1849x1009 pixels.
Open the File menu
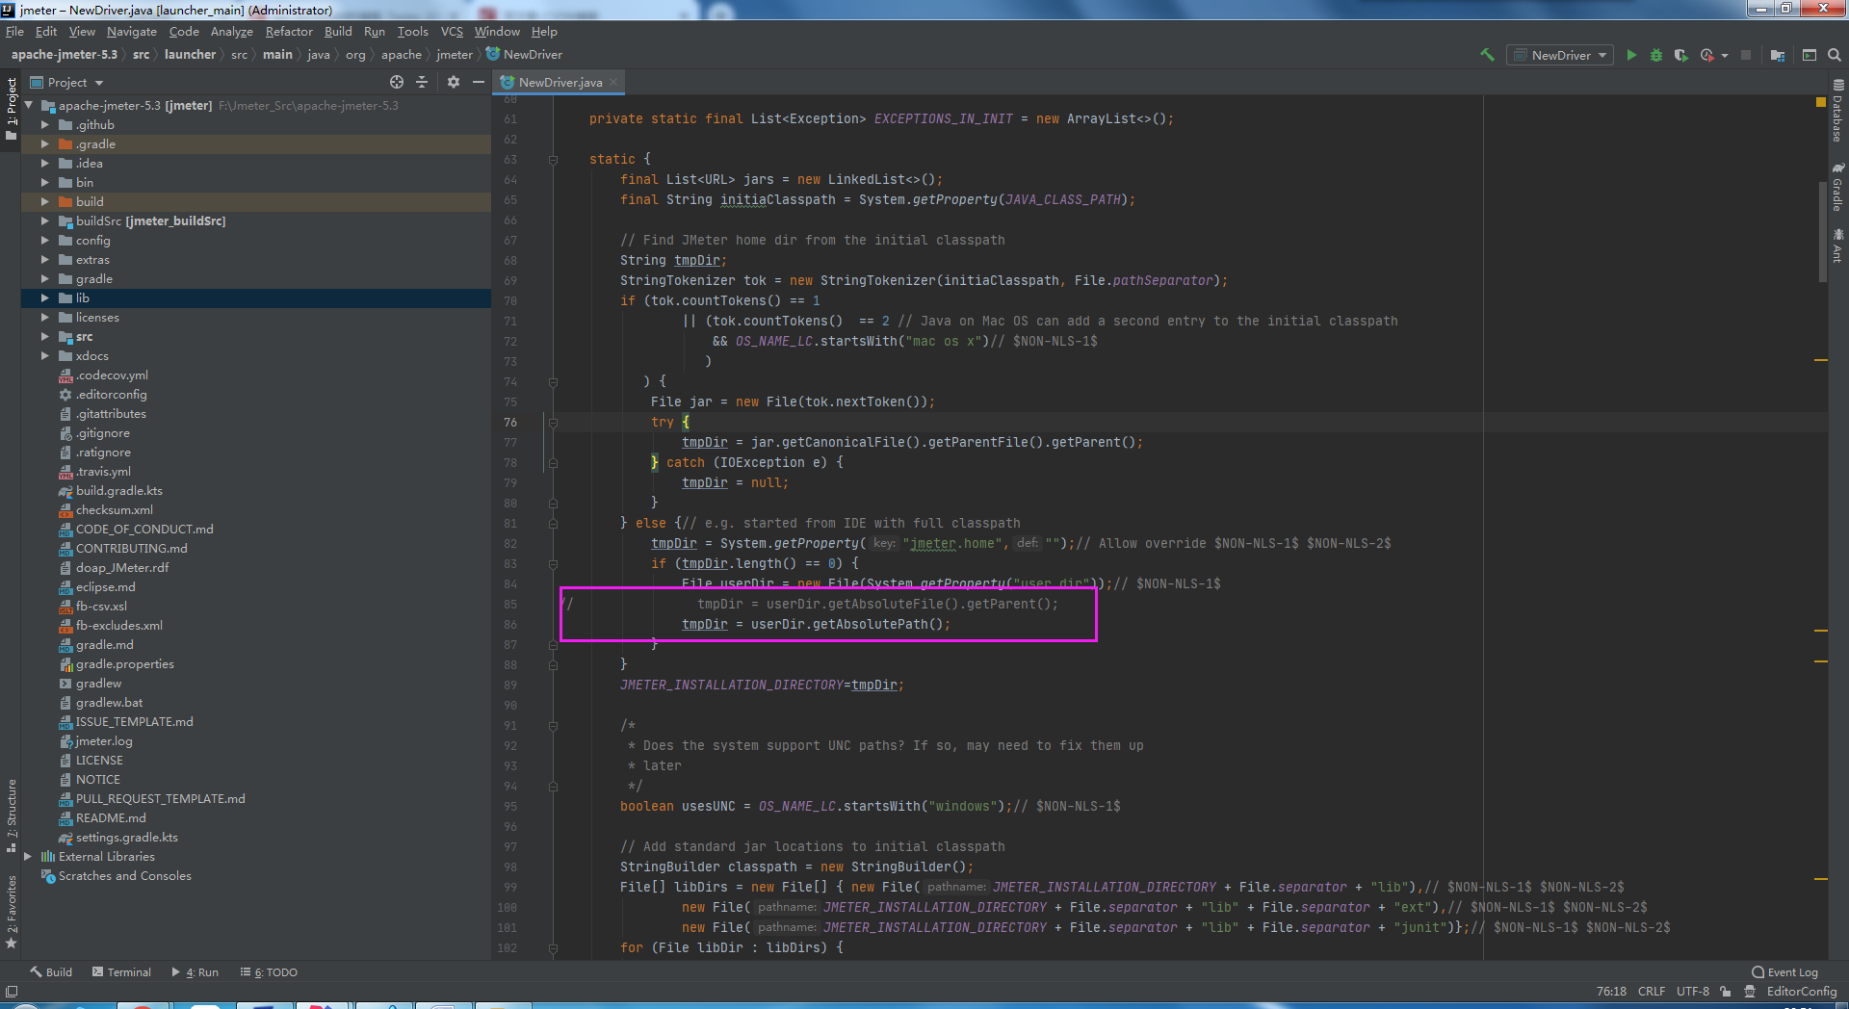click(x=14, y=32)
